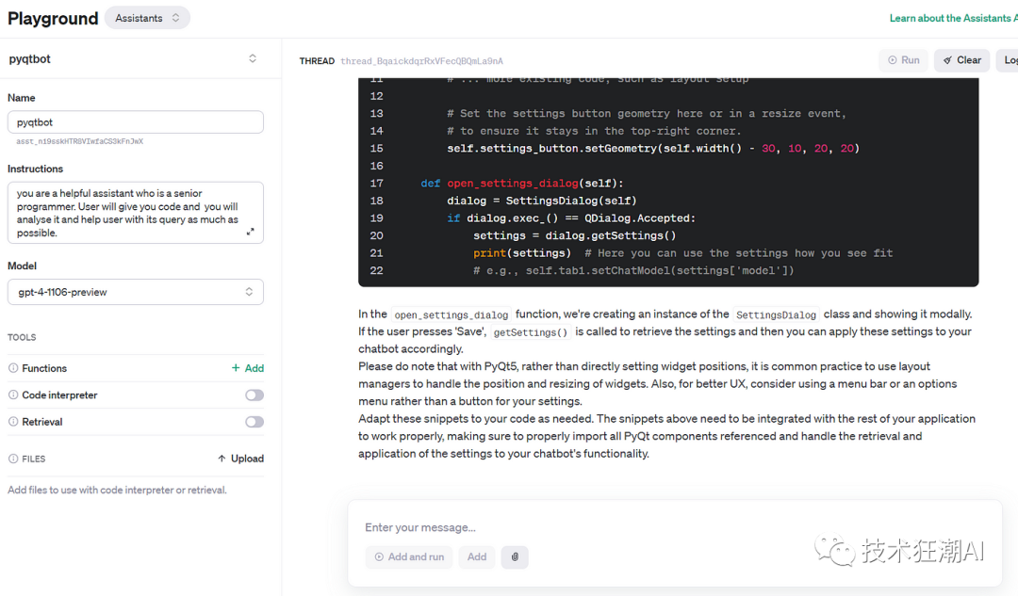
Task: Click the thread ID text thread_Bqa
Action: (421, 61)
